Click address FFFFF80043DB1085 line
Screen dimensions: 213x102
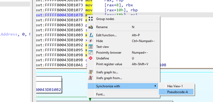tap(59, 30)
